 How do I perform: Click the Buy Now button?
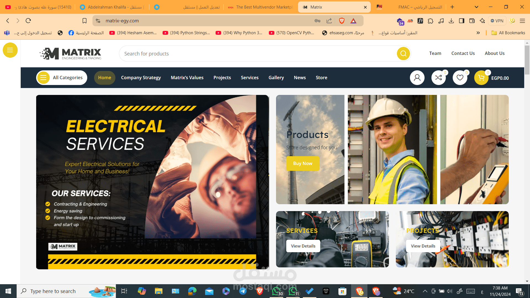tap(303, 163)
